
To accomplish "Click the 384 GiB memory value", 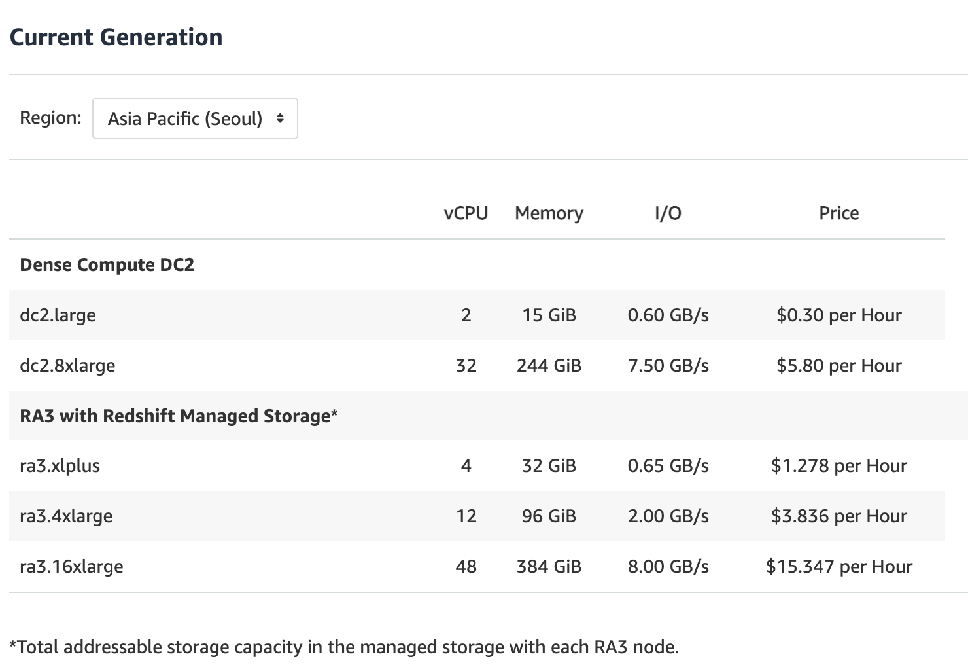I will [549, 567].
